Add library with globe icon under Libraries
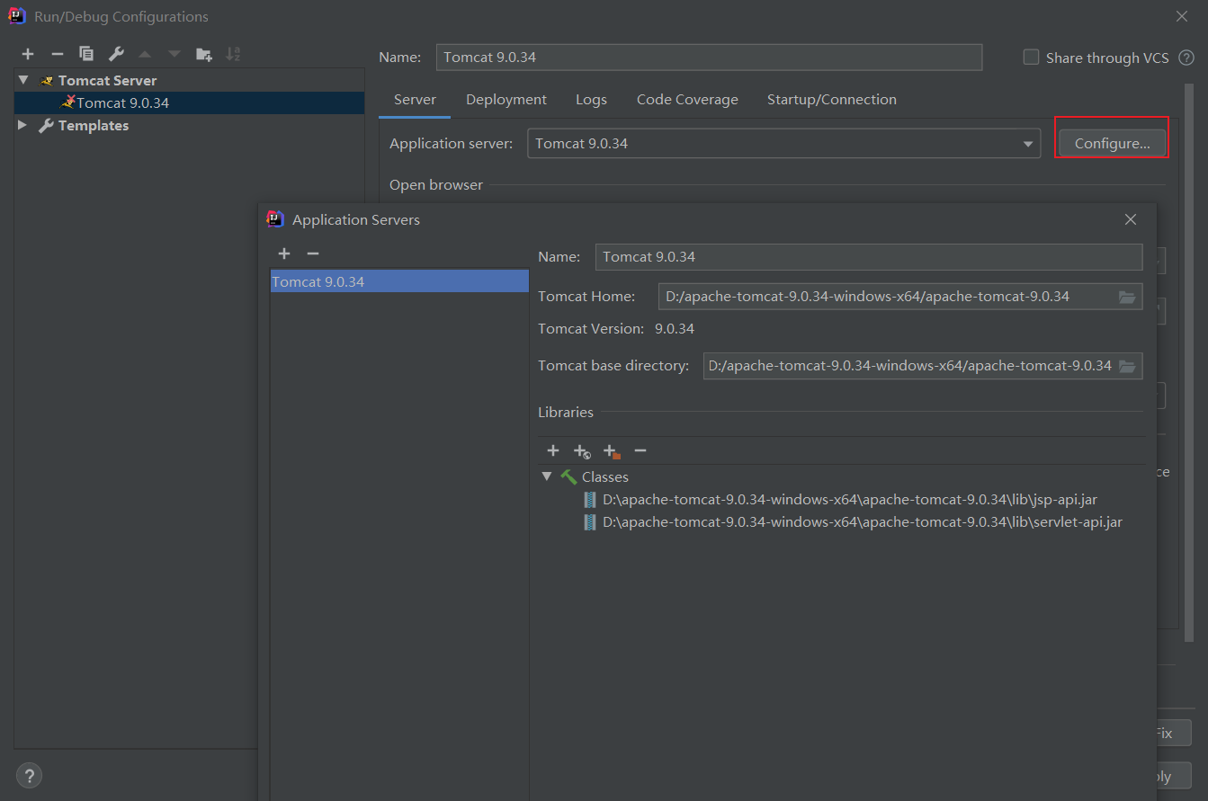This screenshot has height=801, width=1208. [582, 450]
